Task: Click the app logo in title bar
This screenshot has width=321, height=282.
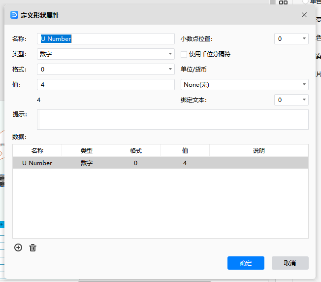Action: coord(14,15)
